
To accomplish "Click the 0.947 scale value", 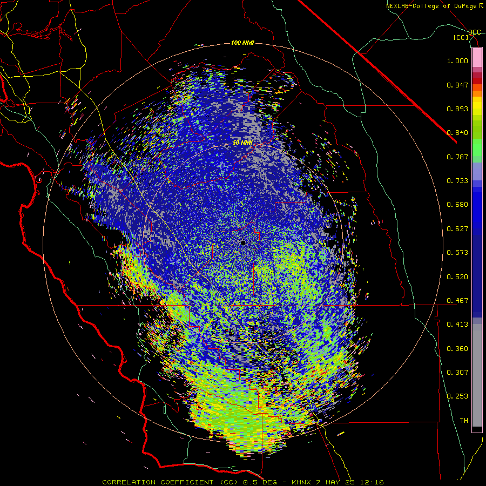I will (457, 85).
